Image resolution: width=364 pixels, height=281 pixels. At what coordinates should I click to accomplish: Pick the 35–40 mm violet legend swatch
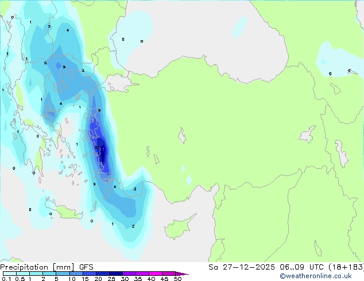[x=142, y=274]
